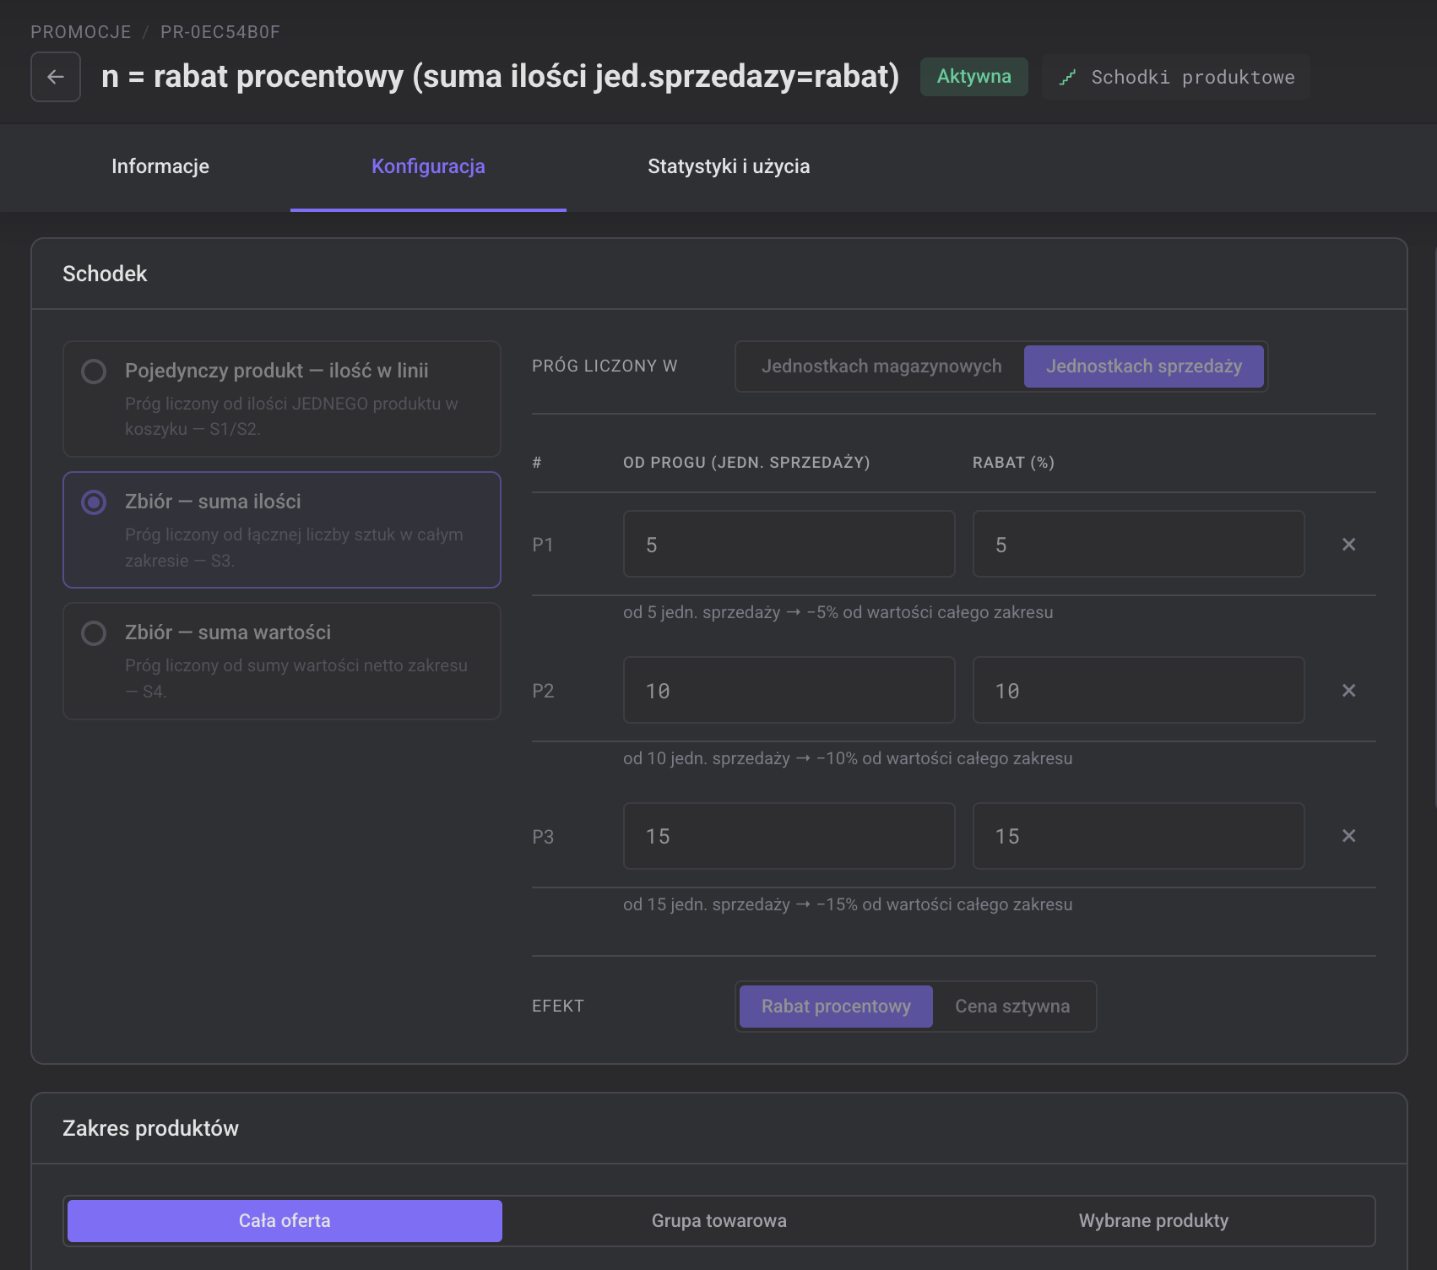Image resolution: width=1437 pixels, height=1270 pixels.
Task: Click the P3 discount percent field
Action: pos(1138,836)
